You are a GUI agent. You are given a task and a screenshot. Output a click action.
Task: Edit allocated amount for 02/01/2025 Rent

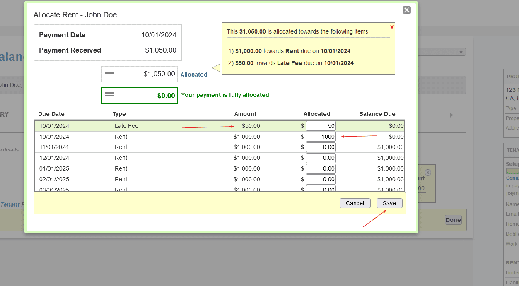(320, 179)
